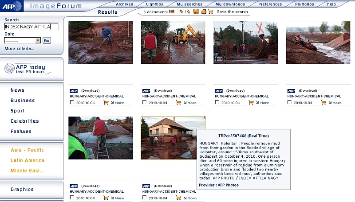The image size is (355, 202).
Task: Tick the checkbox for the first photo
Action: pos(72,102)
